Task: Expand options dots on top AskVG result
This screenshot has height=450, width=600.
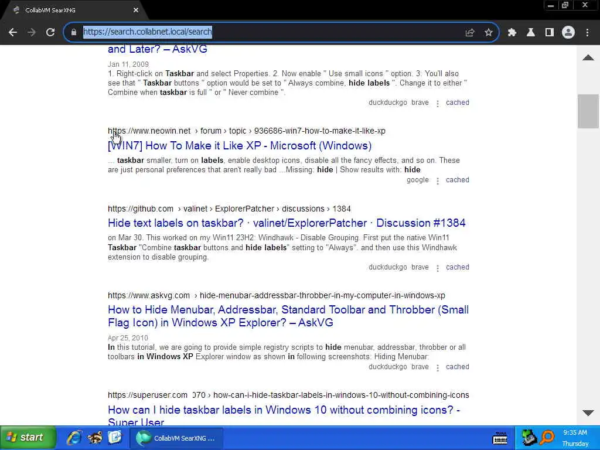Action: click(x=437, y=103)
